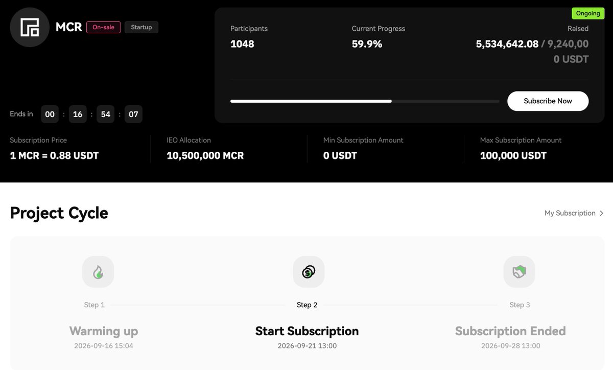
Task: Click the Subscription Ended stage title
Action: pyautogui.click(x=510, y=331)
